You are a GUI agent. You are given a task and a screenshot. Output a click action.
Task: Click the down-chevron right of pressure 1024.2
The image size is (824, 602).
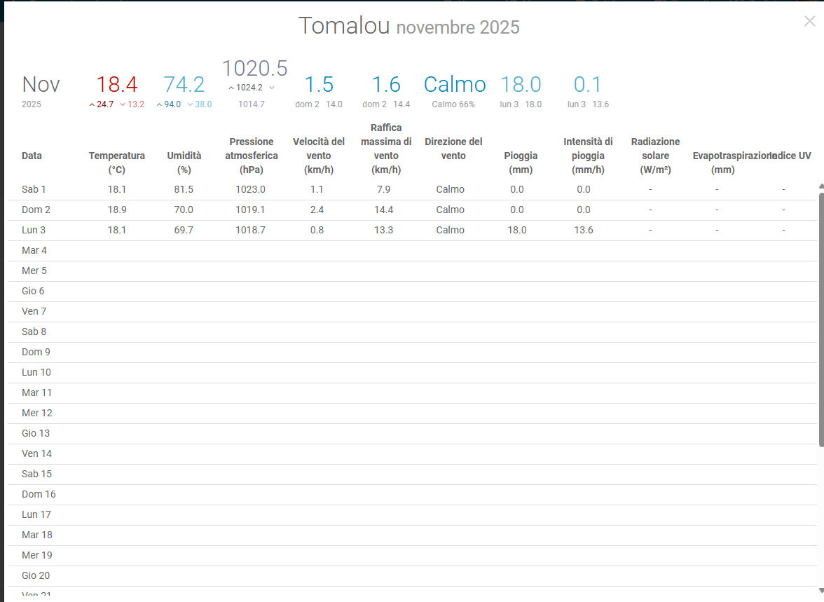click(272, 88)
